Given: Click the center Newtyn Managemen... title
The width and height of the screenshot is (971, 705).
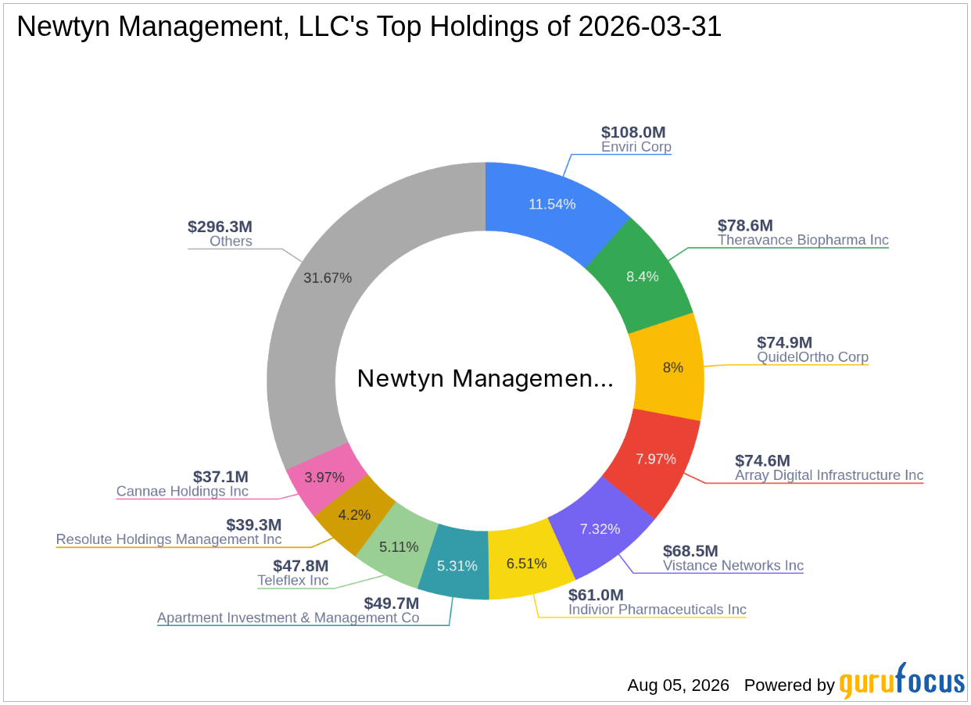Looking at the screenshot, I should click(x=485, y=378).
